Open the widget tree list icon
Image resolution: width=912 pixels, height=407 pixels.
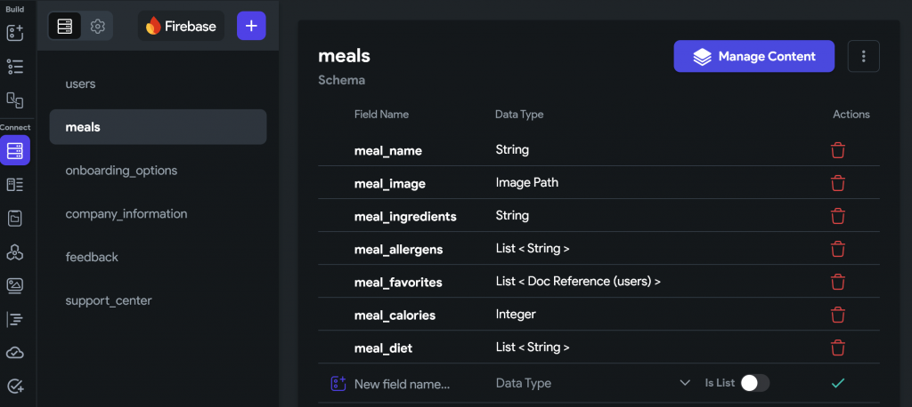pos(14,66)
